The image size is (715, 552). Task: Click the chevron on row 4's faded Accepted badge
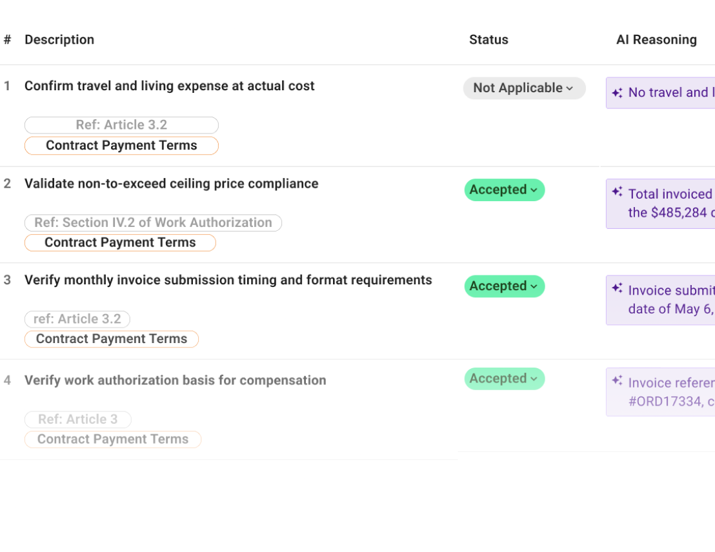click(534, 379)
